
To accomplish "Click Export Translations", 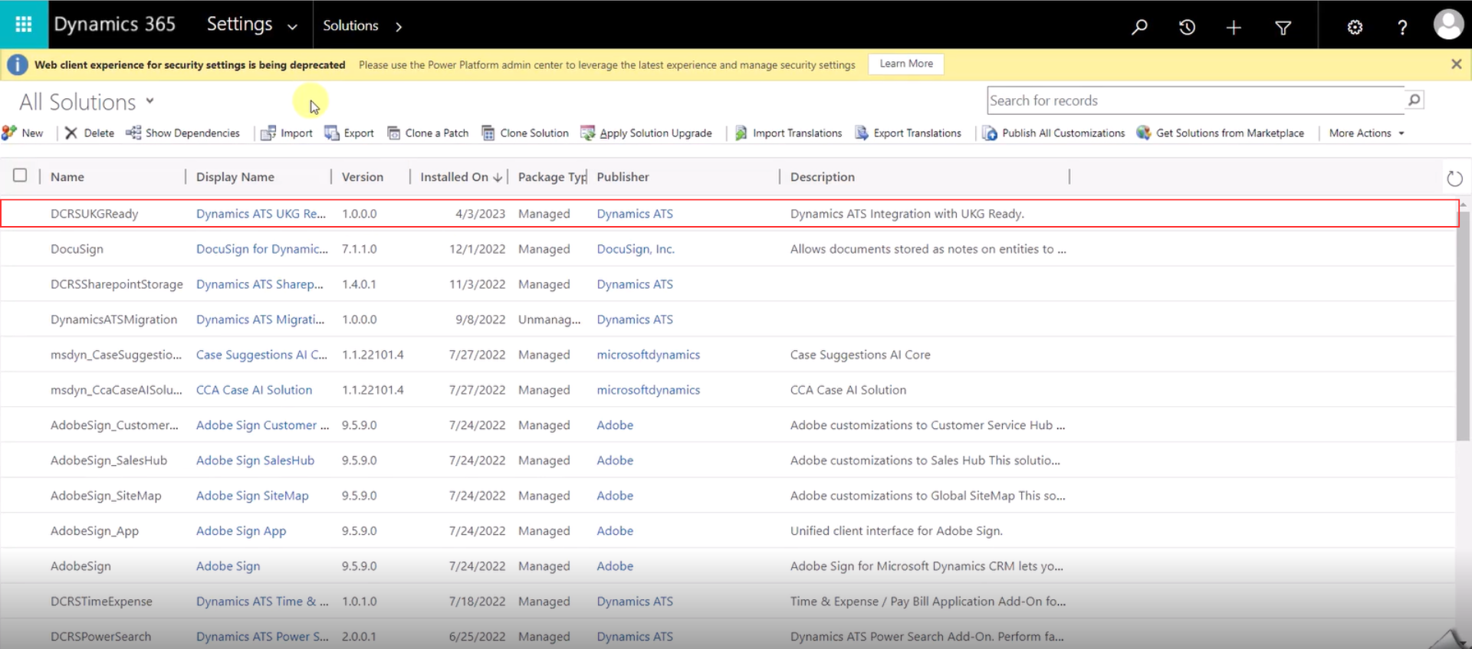I will (908, 133).
